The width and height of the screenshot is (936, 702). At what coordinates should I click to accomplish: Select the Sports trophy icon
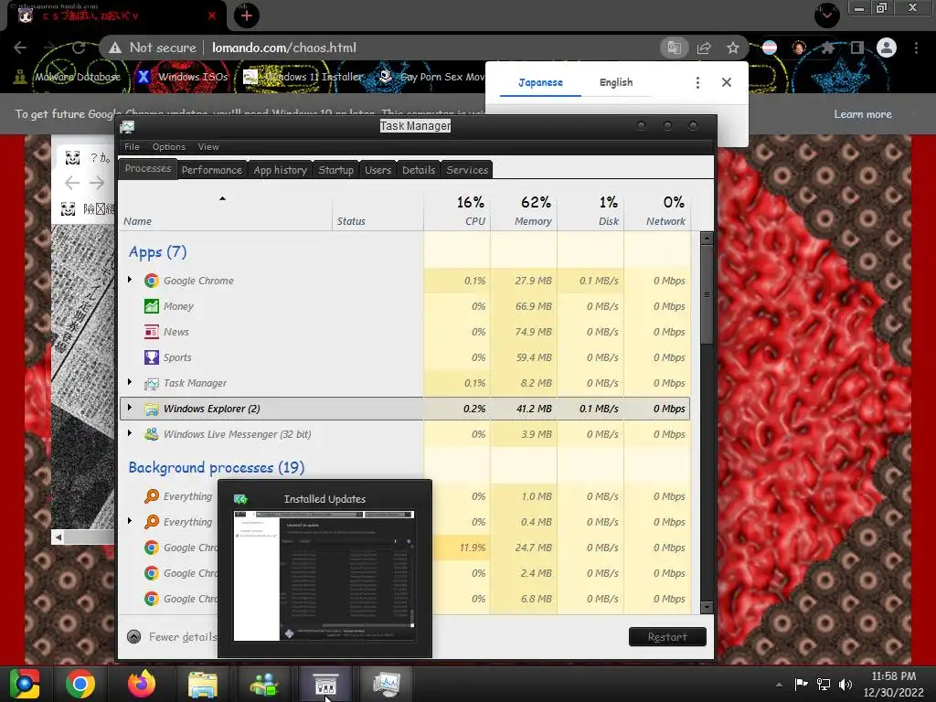152,357
